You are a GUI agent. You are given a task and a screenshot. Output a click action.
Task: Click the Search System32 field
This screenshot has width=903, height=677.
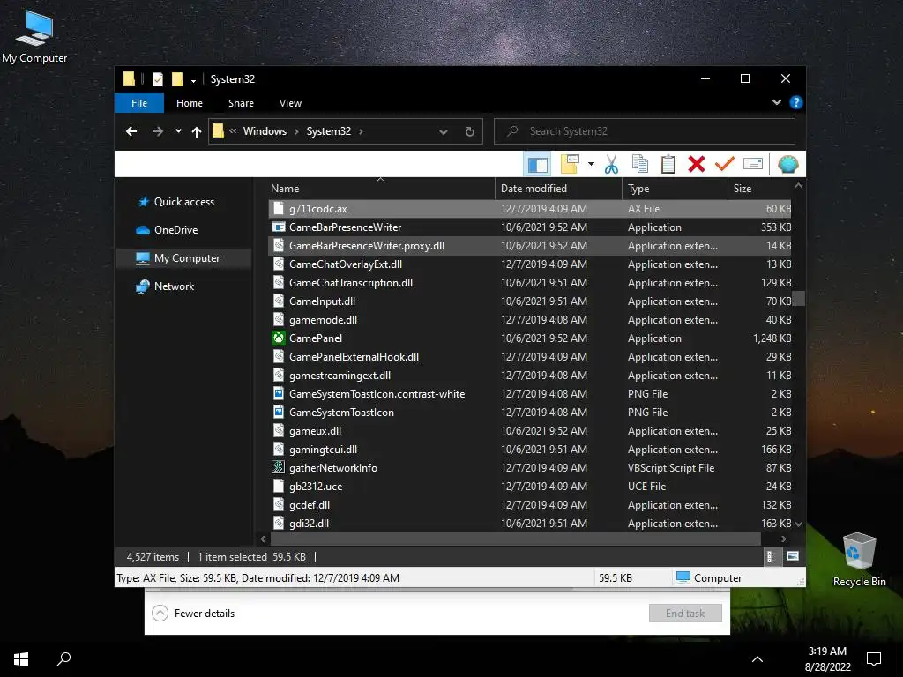coord(645,131)
